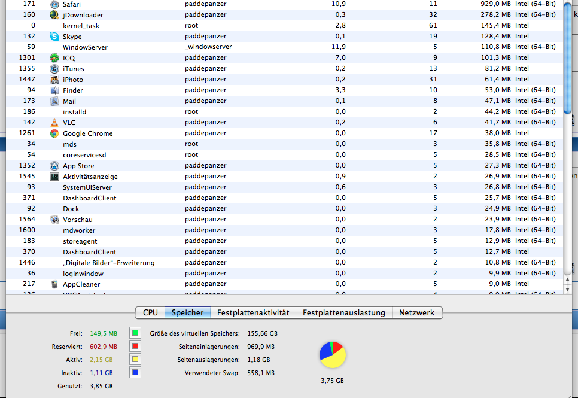This screenshot has width=578, height=398.
Task: Click kernel_task's thread count 61
Action: coord(433,25)
